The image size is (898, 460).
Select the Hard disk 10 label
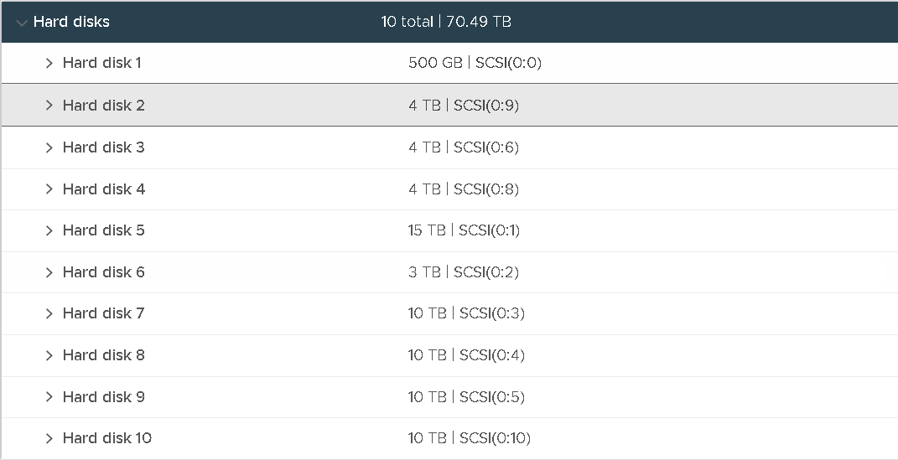[x=107, y=437]
